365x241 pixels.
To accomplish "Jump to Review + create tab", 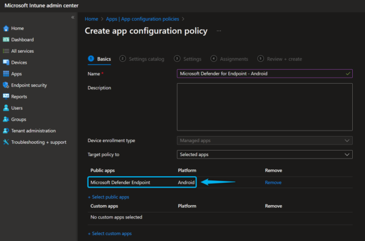I will click(x=280, y=59).
